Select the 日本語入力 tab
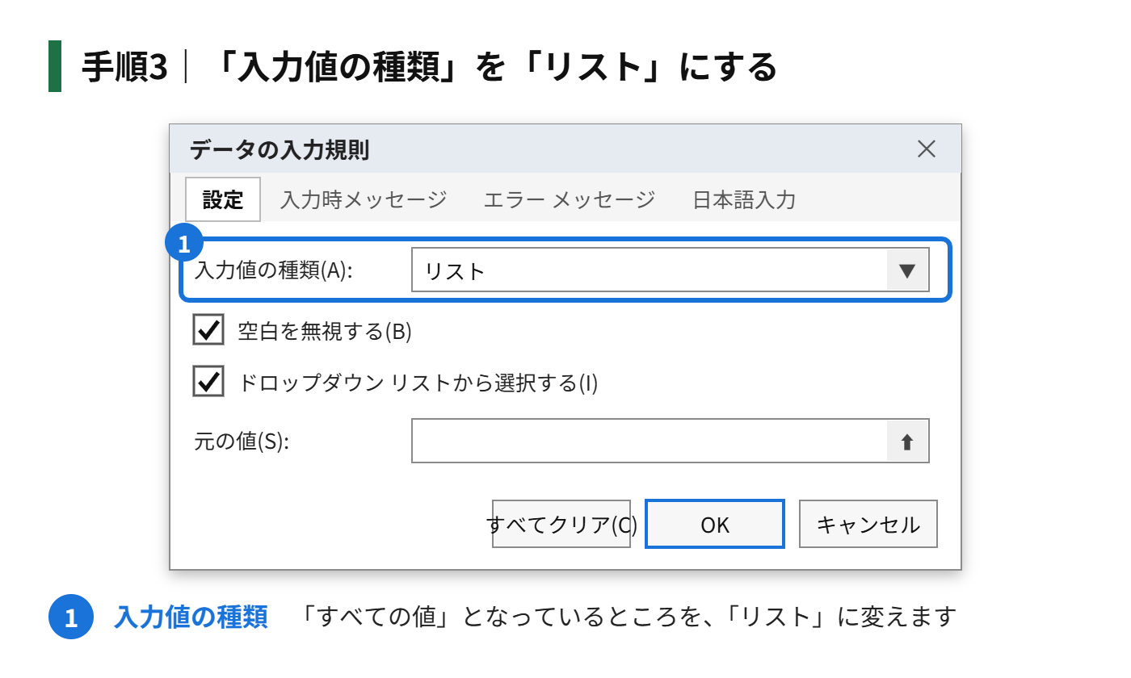Screen dimensions: 1131x678 [744, 199]
